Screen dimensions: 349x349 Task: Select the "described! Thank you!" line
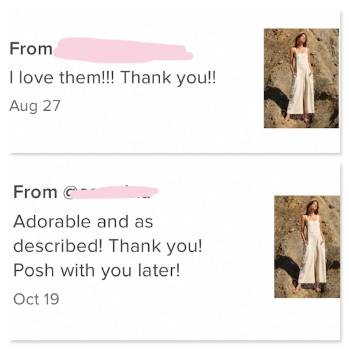(107, 246)
